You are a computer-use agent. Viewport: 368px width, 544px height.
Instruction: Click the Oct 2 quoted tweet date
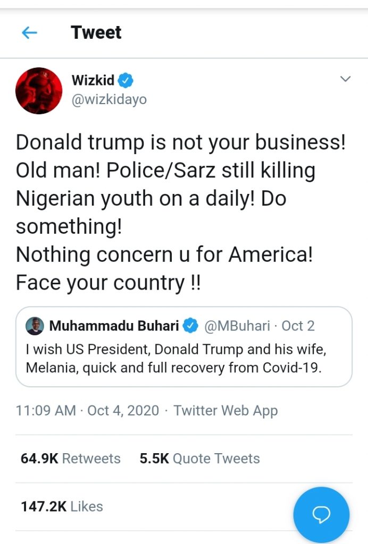pos(298,326)
